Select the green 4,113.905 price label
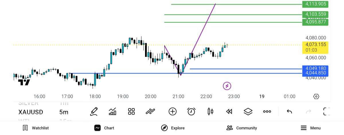The width and height of the screenshot is (344, 135). 315,4
